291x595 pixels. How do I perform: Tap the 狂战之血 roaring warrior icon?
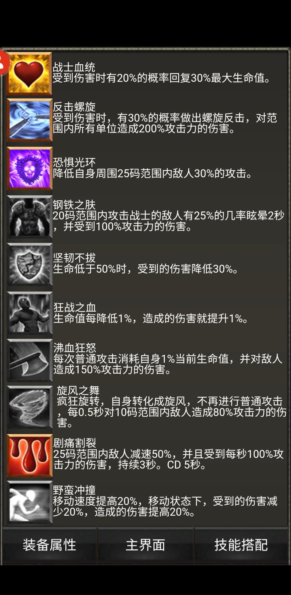29,313
